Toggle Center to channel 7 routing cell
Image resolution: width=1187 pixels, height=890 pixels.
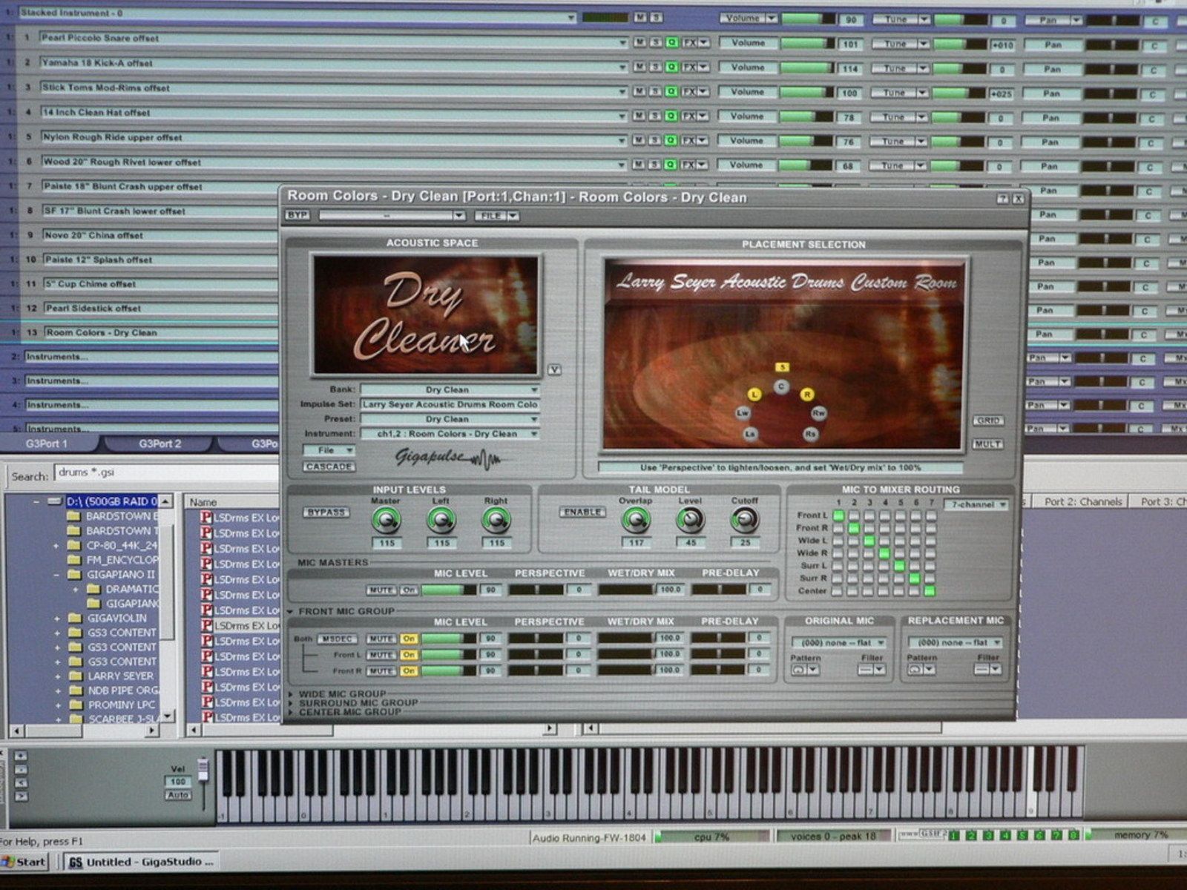930,591
